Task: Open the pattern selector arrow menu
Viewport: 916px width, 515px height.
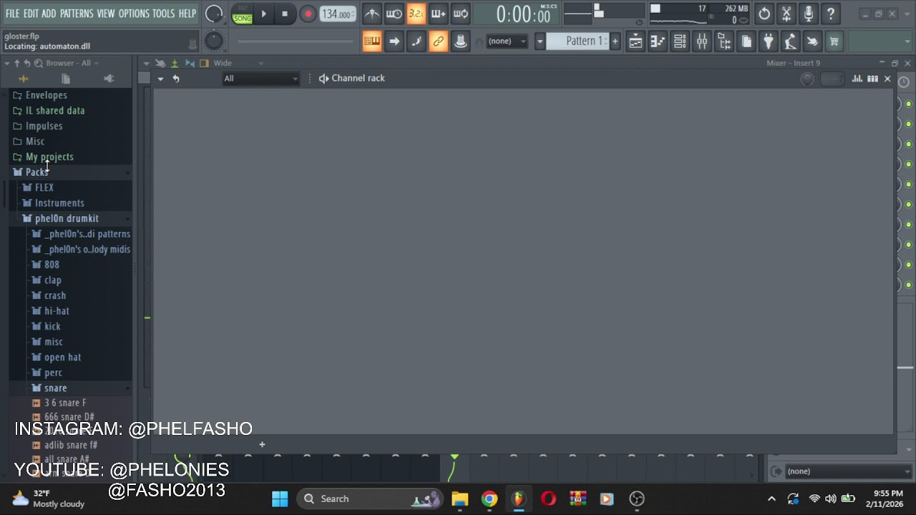Action: [540, 41]
